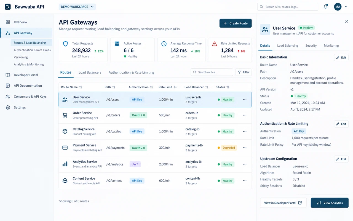This screenshot has height=221, width=353.
Task: Open more options for Catalog Service row
Action: tap(245, 131)
